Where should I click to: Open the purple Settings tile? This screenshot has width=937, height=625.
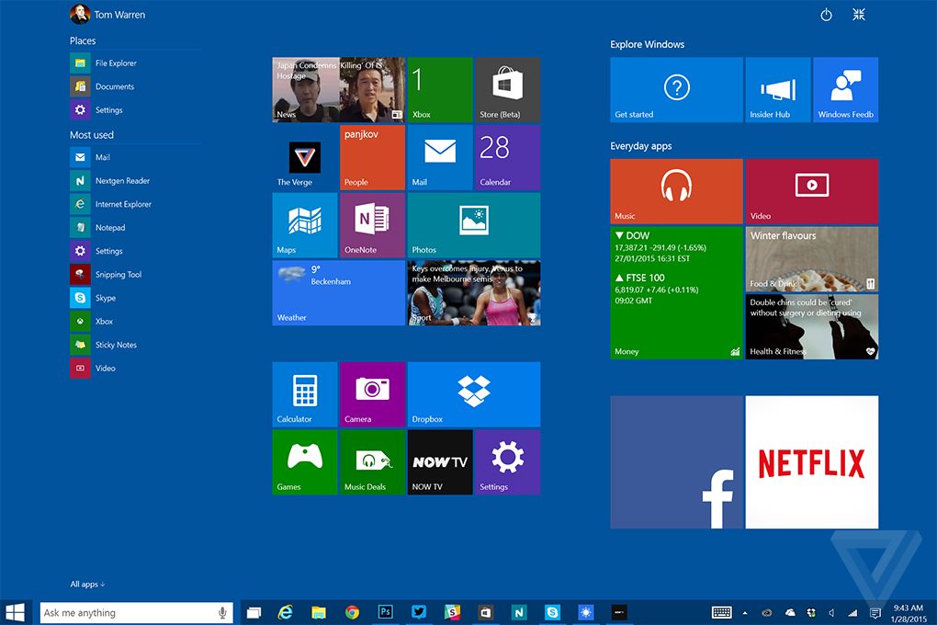point(507,461)
